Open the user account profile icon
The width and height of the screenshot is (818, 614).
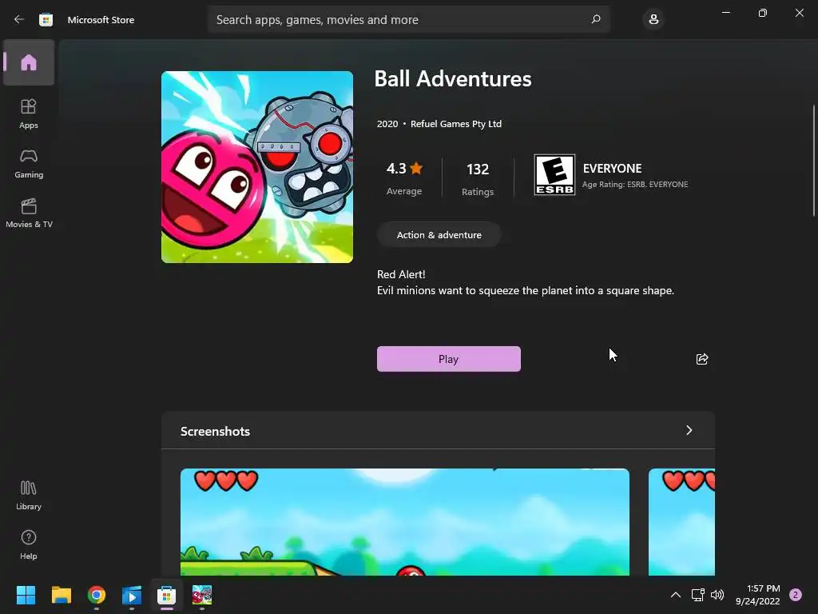[x=653, y=19]
